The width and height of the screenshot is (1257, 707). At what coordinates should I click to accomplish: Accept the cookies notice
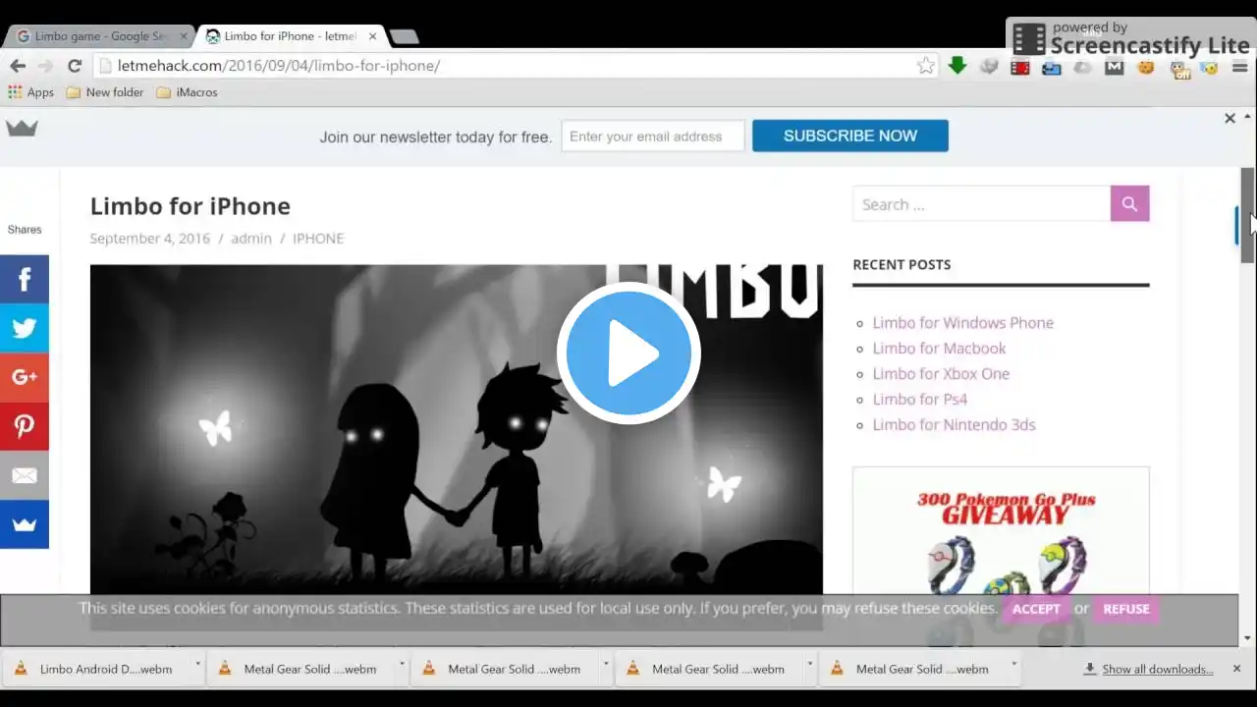click(x=1036, y=609)
